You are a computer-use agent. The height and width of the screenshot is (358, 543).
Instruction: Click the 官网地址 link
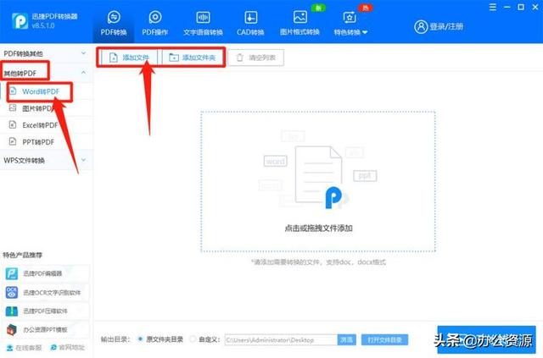pyautogui.click(x=68, y=348)
